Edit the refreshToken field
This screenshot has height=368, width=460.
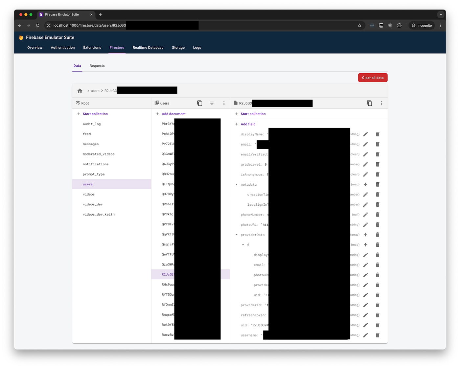click(x=366, y=315)
